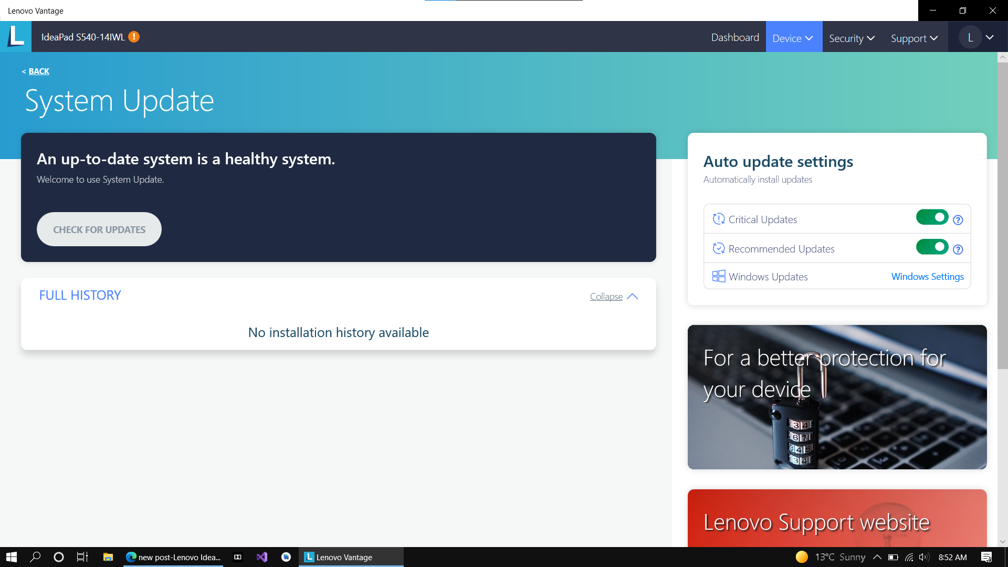Expand the Device dropdown menu

pyautogui.click(x=794, y=38)
